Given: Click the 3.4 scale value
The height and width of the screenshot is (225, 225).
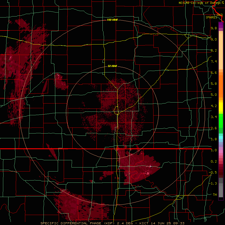Looking at the screenshot, I should pyautogui.click(x=214, y=117).
